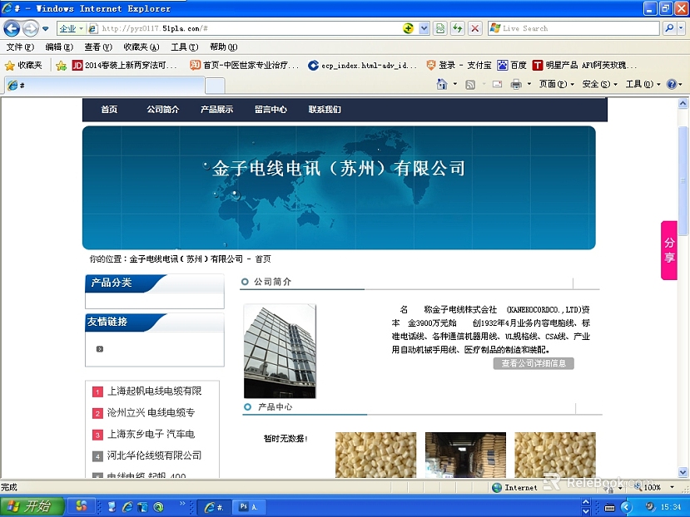Toggle Compatibility View page icon
690x517 pixels.
point(440,28)
